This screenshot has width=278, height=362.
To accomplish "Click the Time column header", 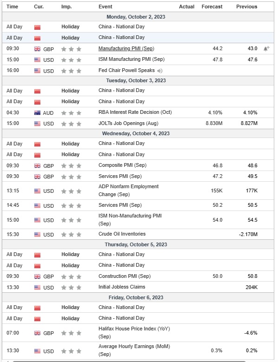I will pos(12,7).
